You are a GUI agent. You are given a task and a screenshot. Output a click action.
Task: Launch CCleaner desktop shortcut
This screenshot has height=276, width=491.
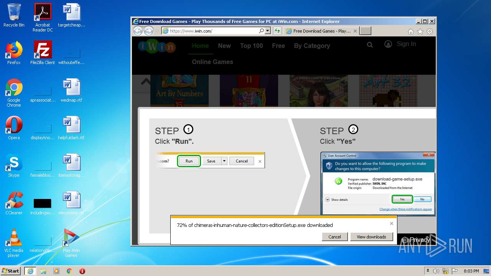[14, 203]
